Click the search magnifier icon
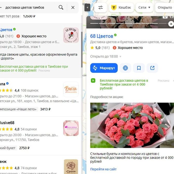Screen dimensions: 174x174 (x=61, y=8)
